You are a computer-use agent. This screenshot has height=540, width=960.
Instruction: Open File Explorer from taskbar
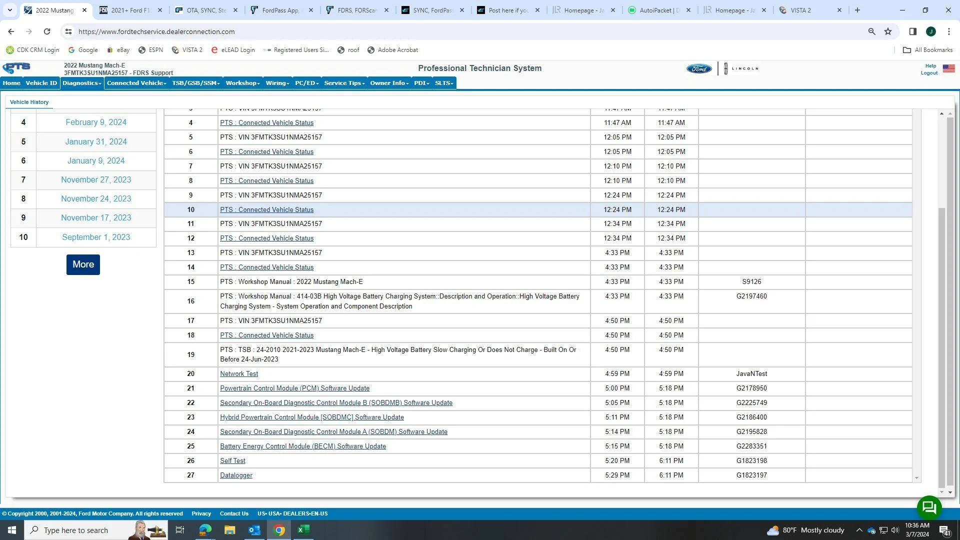(x=229, y=530)
